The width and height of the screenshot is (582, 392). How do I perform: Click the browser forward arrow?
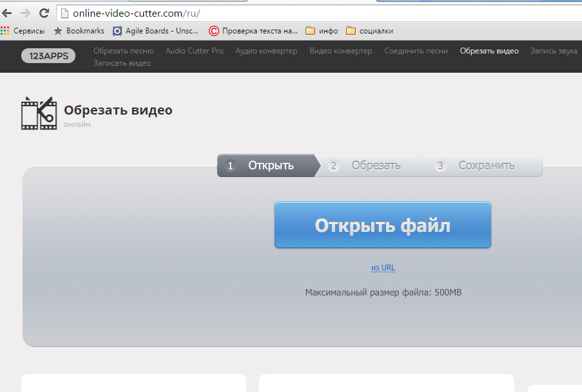[25, 14]
